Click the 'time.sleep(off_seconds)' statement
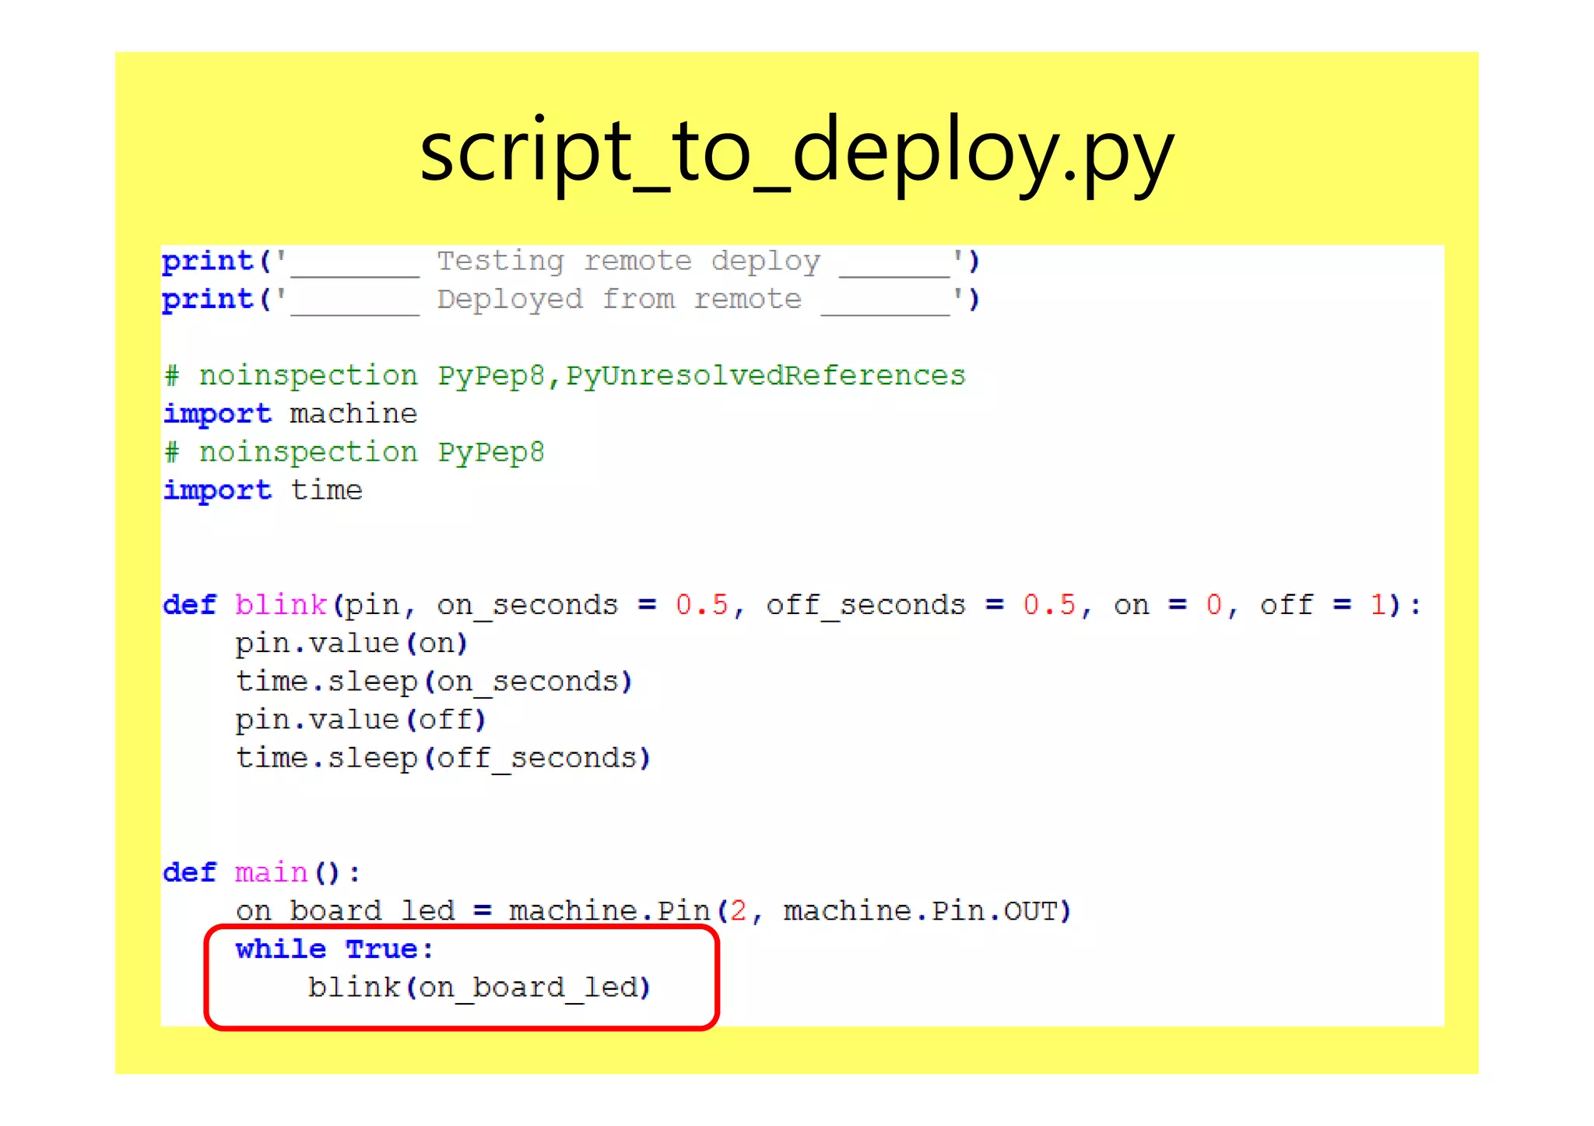 (x=444, y=758)
